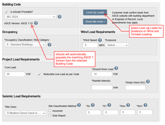Click the Look Up Loads button
The width and height of the screenshot is (165, 125).
click(95, 12)
